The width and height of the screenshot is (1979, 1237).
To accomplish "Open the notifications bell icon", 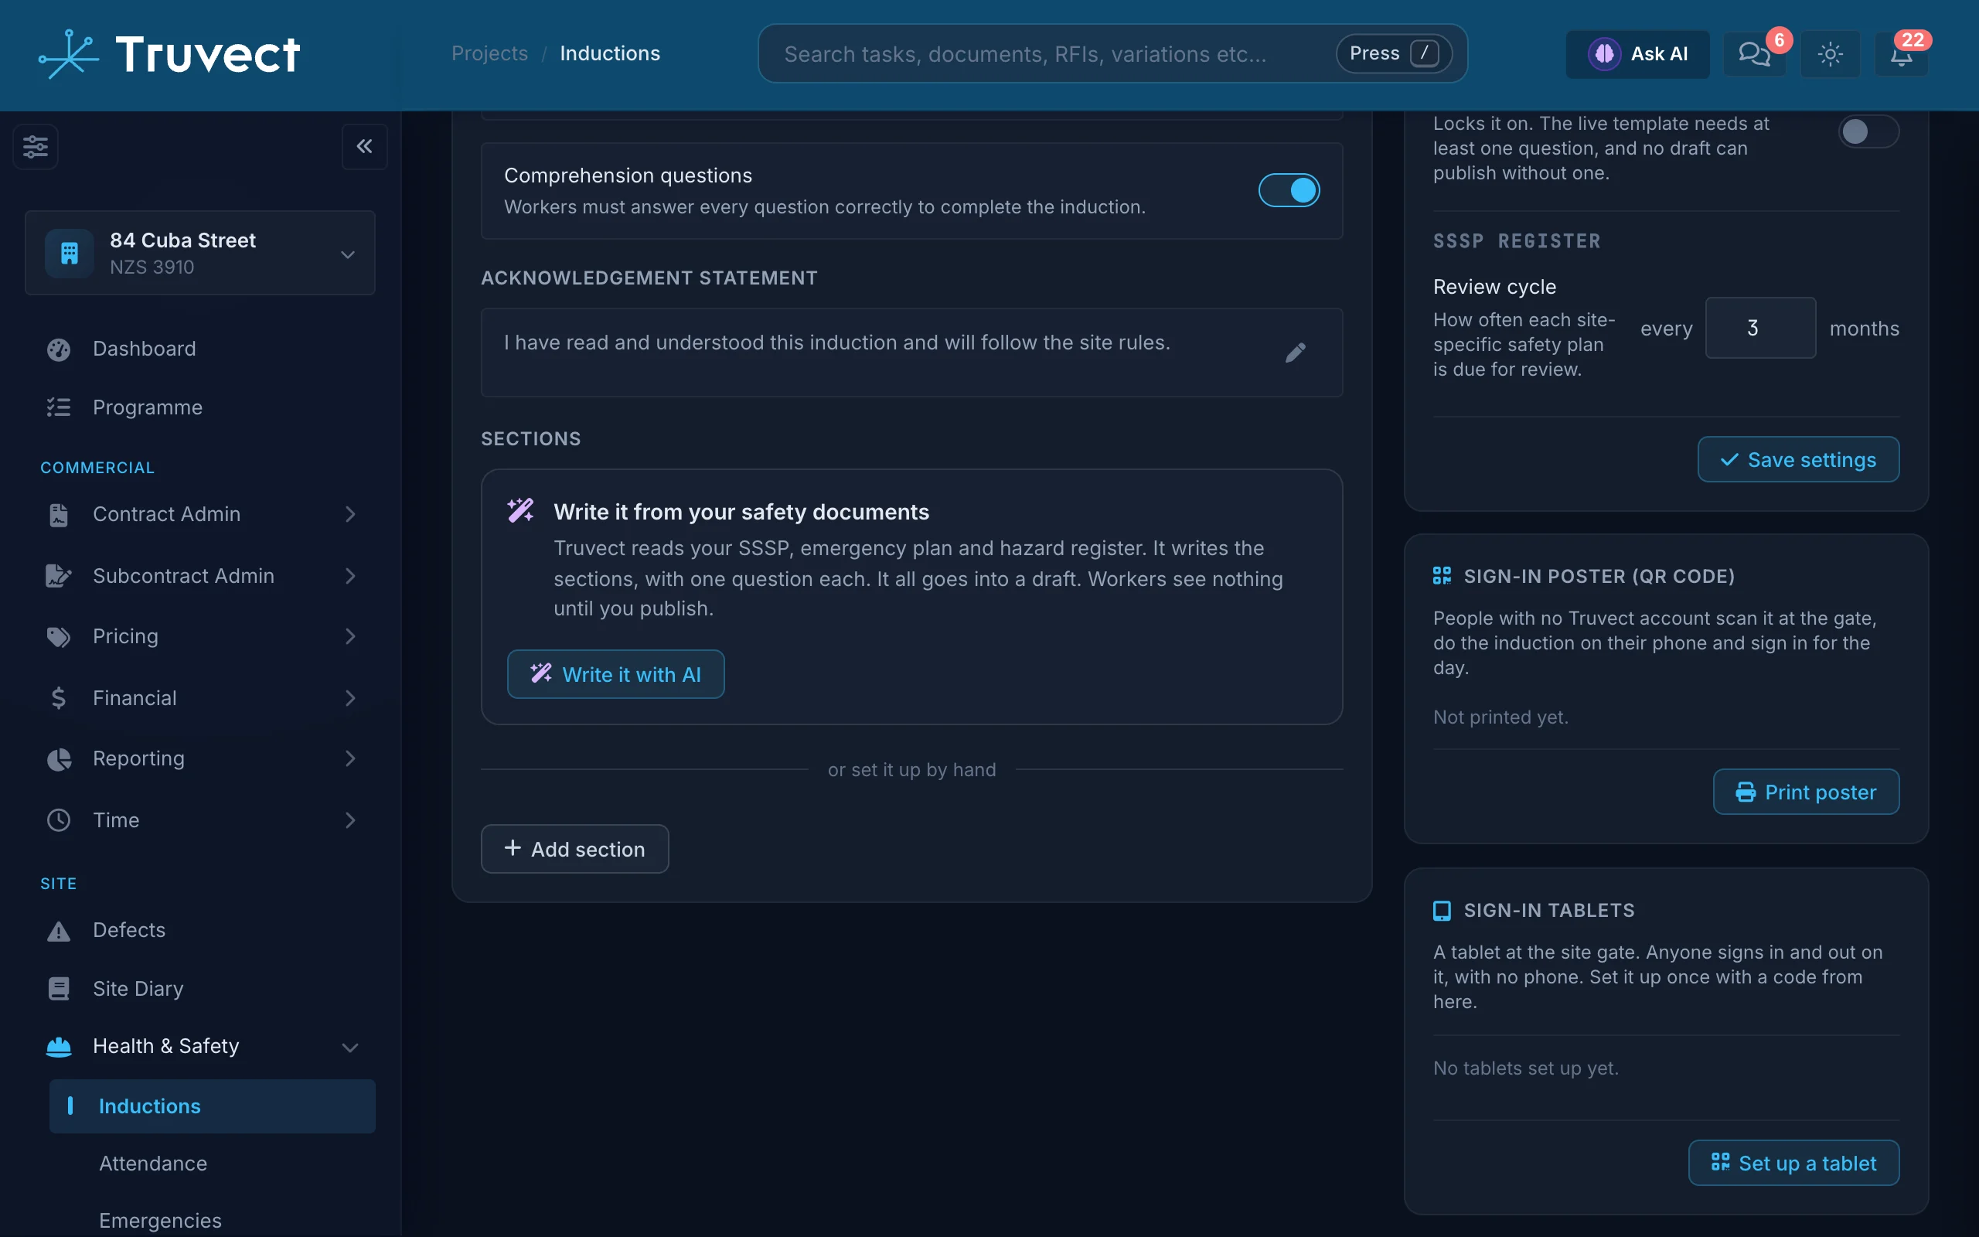I will pos(1902,54).
